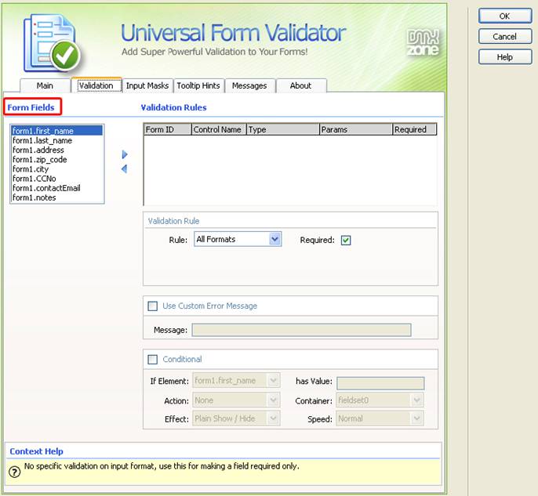Click the Params column header
Image resolution: width=538 pixels, height=496 pixels.
click(356, 129)
